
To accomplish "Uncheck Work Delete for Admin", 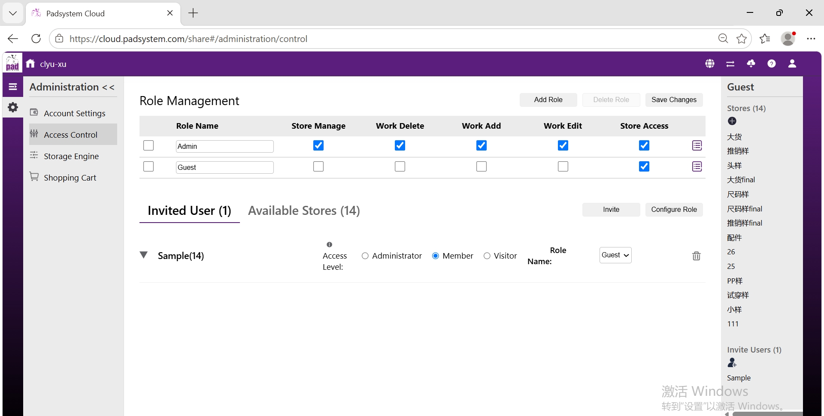I will [x=400, y=146].
